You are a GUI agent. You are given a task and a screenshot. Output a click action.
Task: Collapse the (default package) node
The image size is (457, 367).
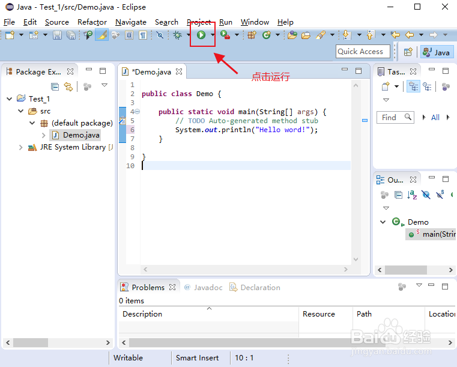32,123
